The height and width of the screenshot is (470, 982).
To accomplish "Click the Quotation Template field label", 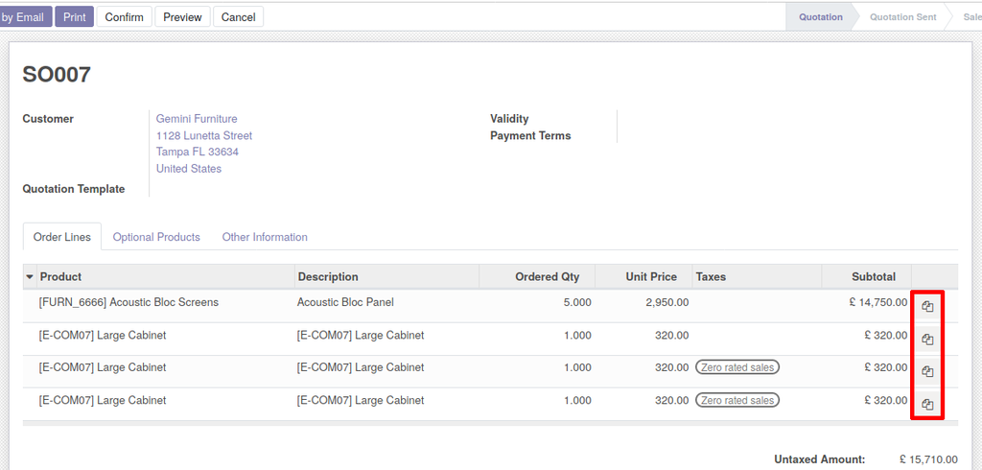I will pyautogui.click(x=74, y=189).
